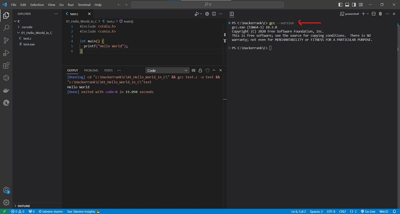Viewport: 400px width, 214px height.
Task: Switch to the PORTS panel tab
Action: (x=108, y=70)
